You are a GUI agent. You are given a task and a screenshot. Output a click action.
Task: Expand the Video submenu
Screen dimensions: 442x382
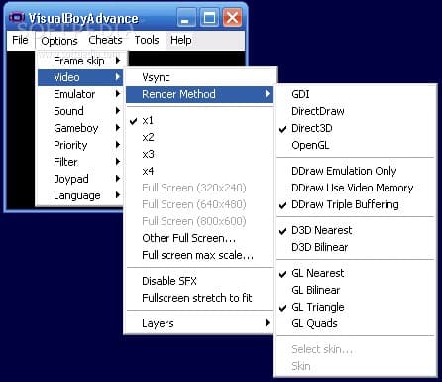click(x=80, y=77)
